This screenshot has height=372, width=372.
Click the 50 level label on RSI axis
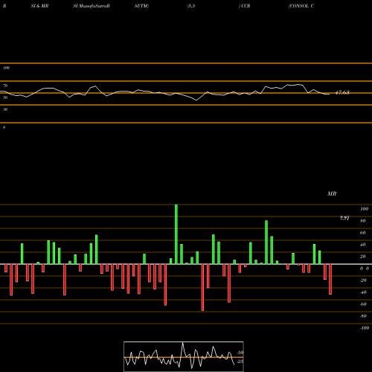[5, 97]
